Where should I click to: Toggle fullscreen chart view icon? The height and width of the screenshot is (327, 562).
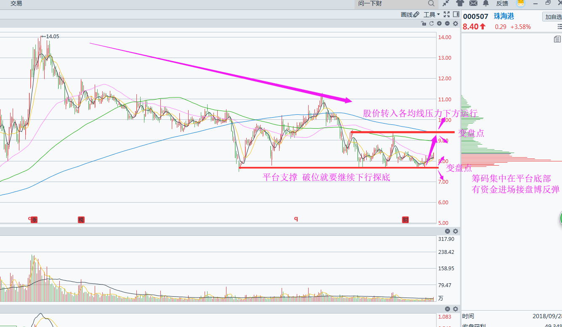click(x=447, y=15)
